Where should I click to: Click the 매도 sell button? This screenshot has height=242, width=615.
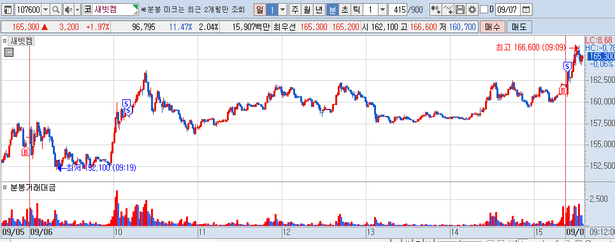(519, 27)
